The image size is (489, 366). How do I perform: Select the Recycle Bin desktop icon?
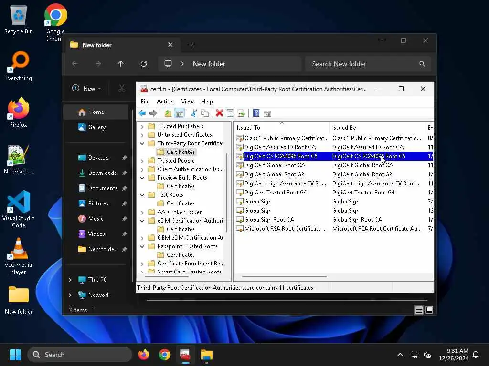click(x=19, y=19)
